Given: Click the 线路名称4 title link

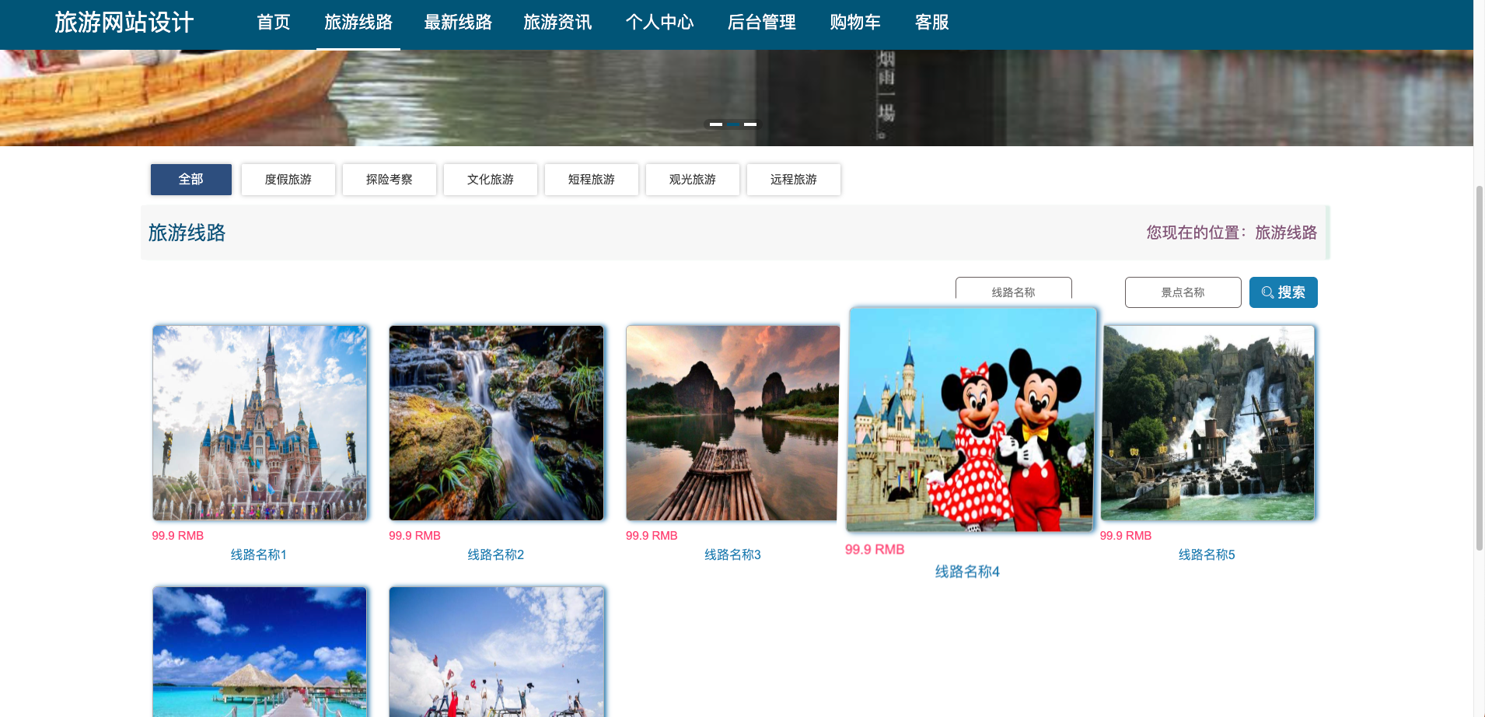Looking at the screenshot, I should 967,572.
